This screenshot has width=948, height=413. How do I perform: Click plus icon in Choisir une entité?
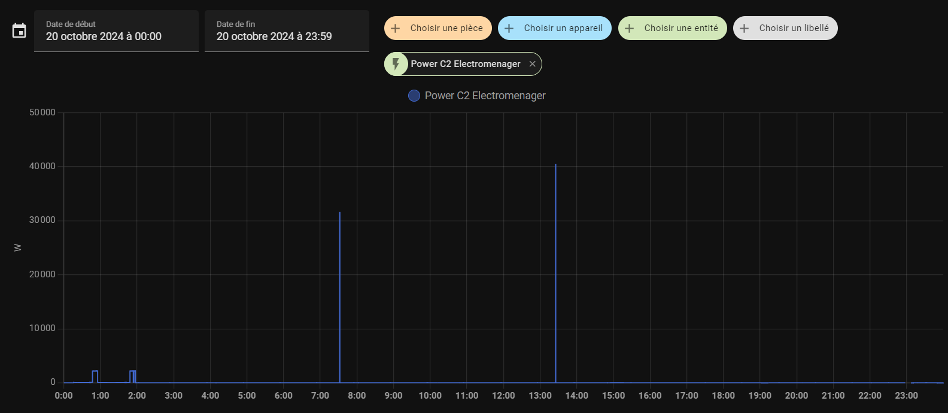tap(630, 28)
